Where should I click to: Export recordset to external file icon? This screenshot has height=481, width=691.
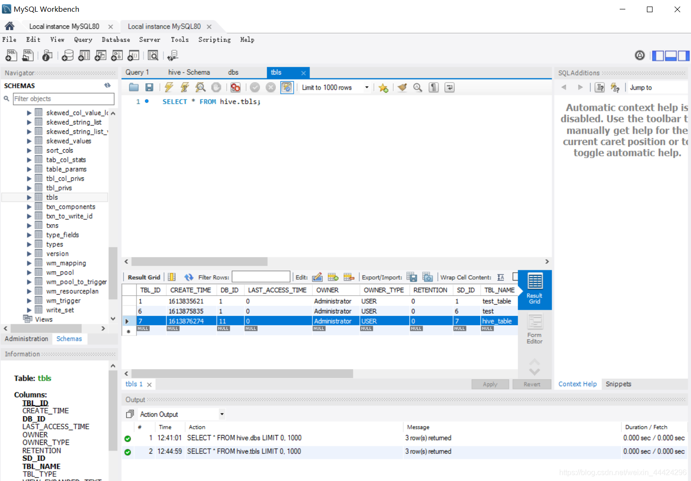(411, 277)
